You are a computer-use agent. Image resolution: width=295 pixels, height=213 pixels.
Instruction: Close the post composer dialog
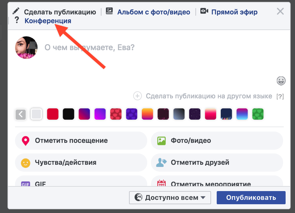[x=280, y=11]
